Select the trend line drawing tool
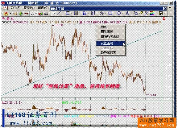 click(59, 13)
